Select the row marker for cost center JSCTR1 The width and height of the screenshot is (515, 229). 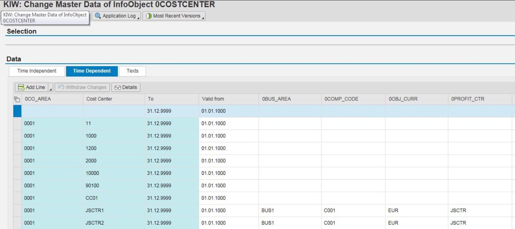click(17, 210)
